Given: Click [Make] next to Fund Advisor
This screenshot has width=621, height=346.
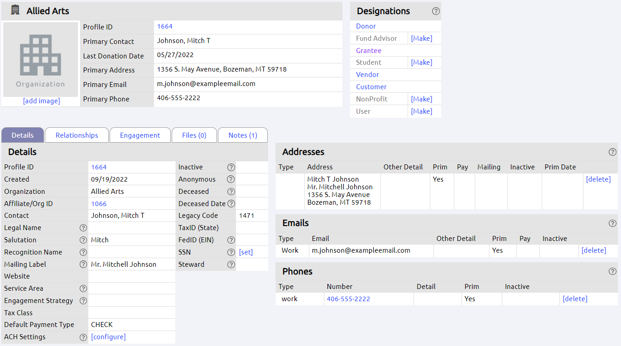Looking at the screenshot, I should click(421, 38).
